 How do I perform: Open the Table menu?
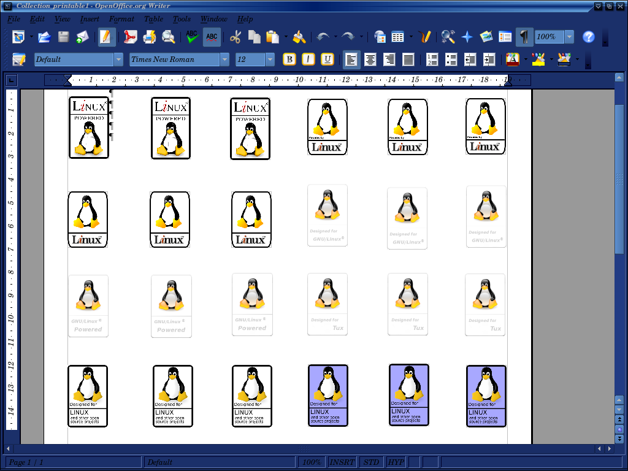tap(153, 19)
